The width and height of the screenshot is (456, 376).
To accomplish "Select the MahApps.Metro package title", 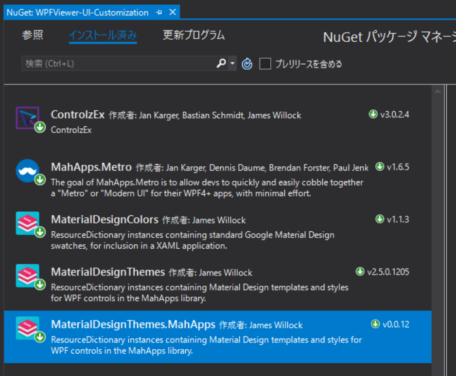I will pos(91,167).
